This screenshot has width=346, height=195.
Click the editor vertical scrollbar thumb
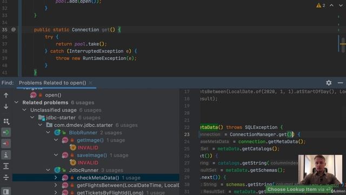tap(343, 44)
